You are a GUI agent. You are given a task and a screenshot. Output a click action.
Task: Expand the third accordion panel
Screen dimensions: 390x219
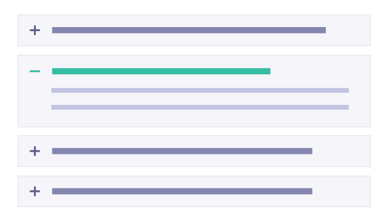coord(194,151)
